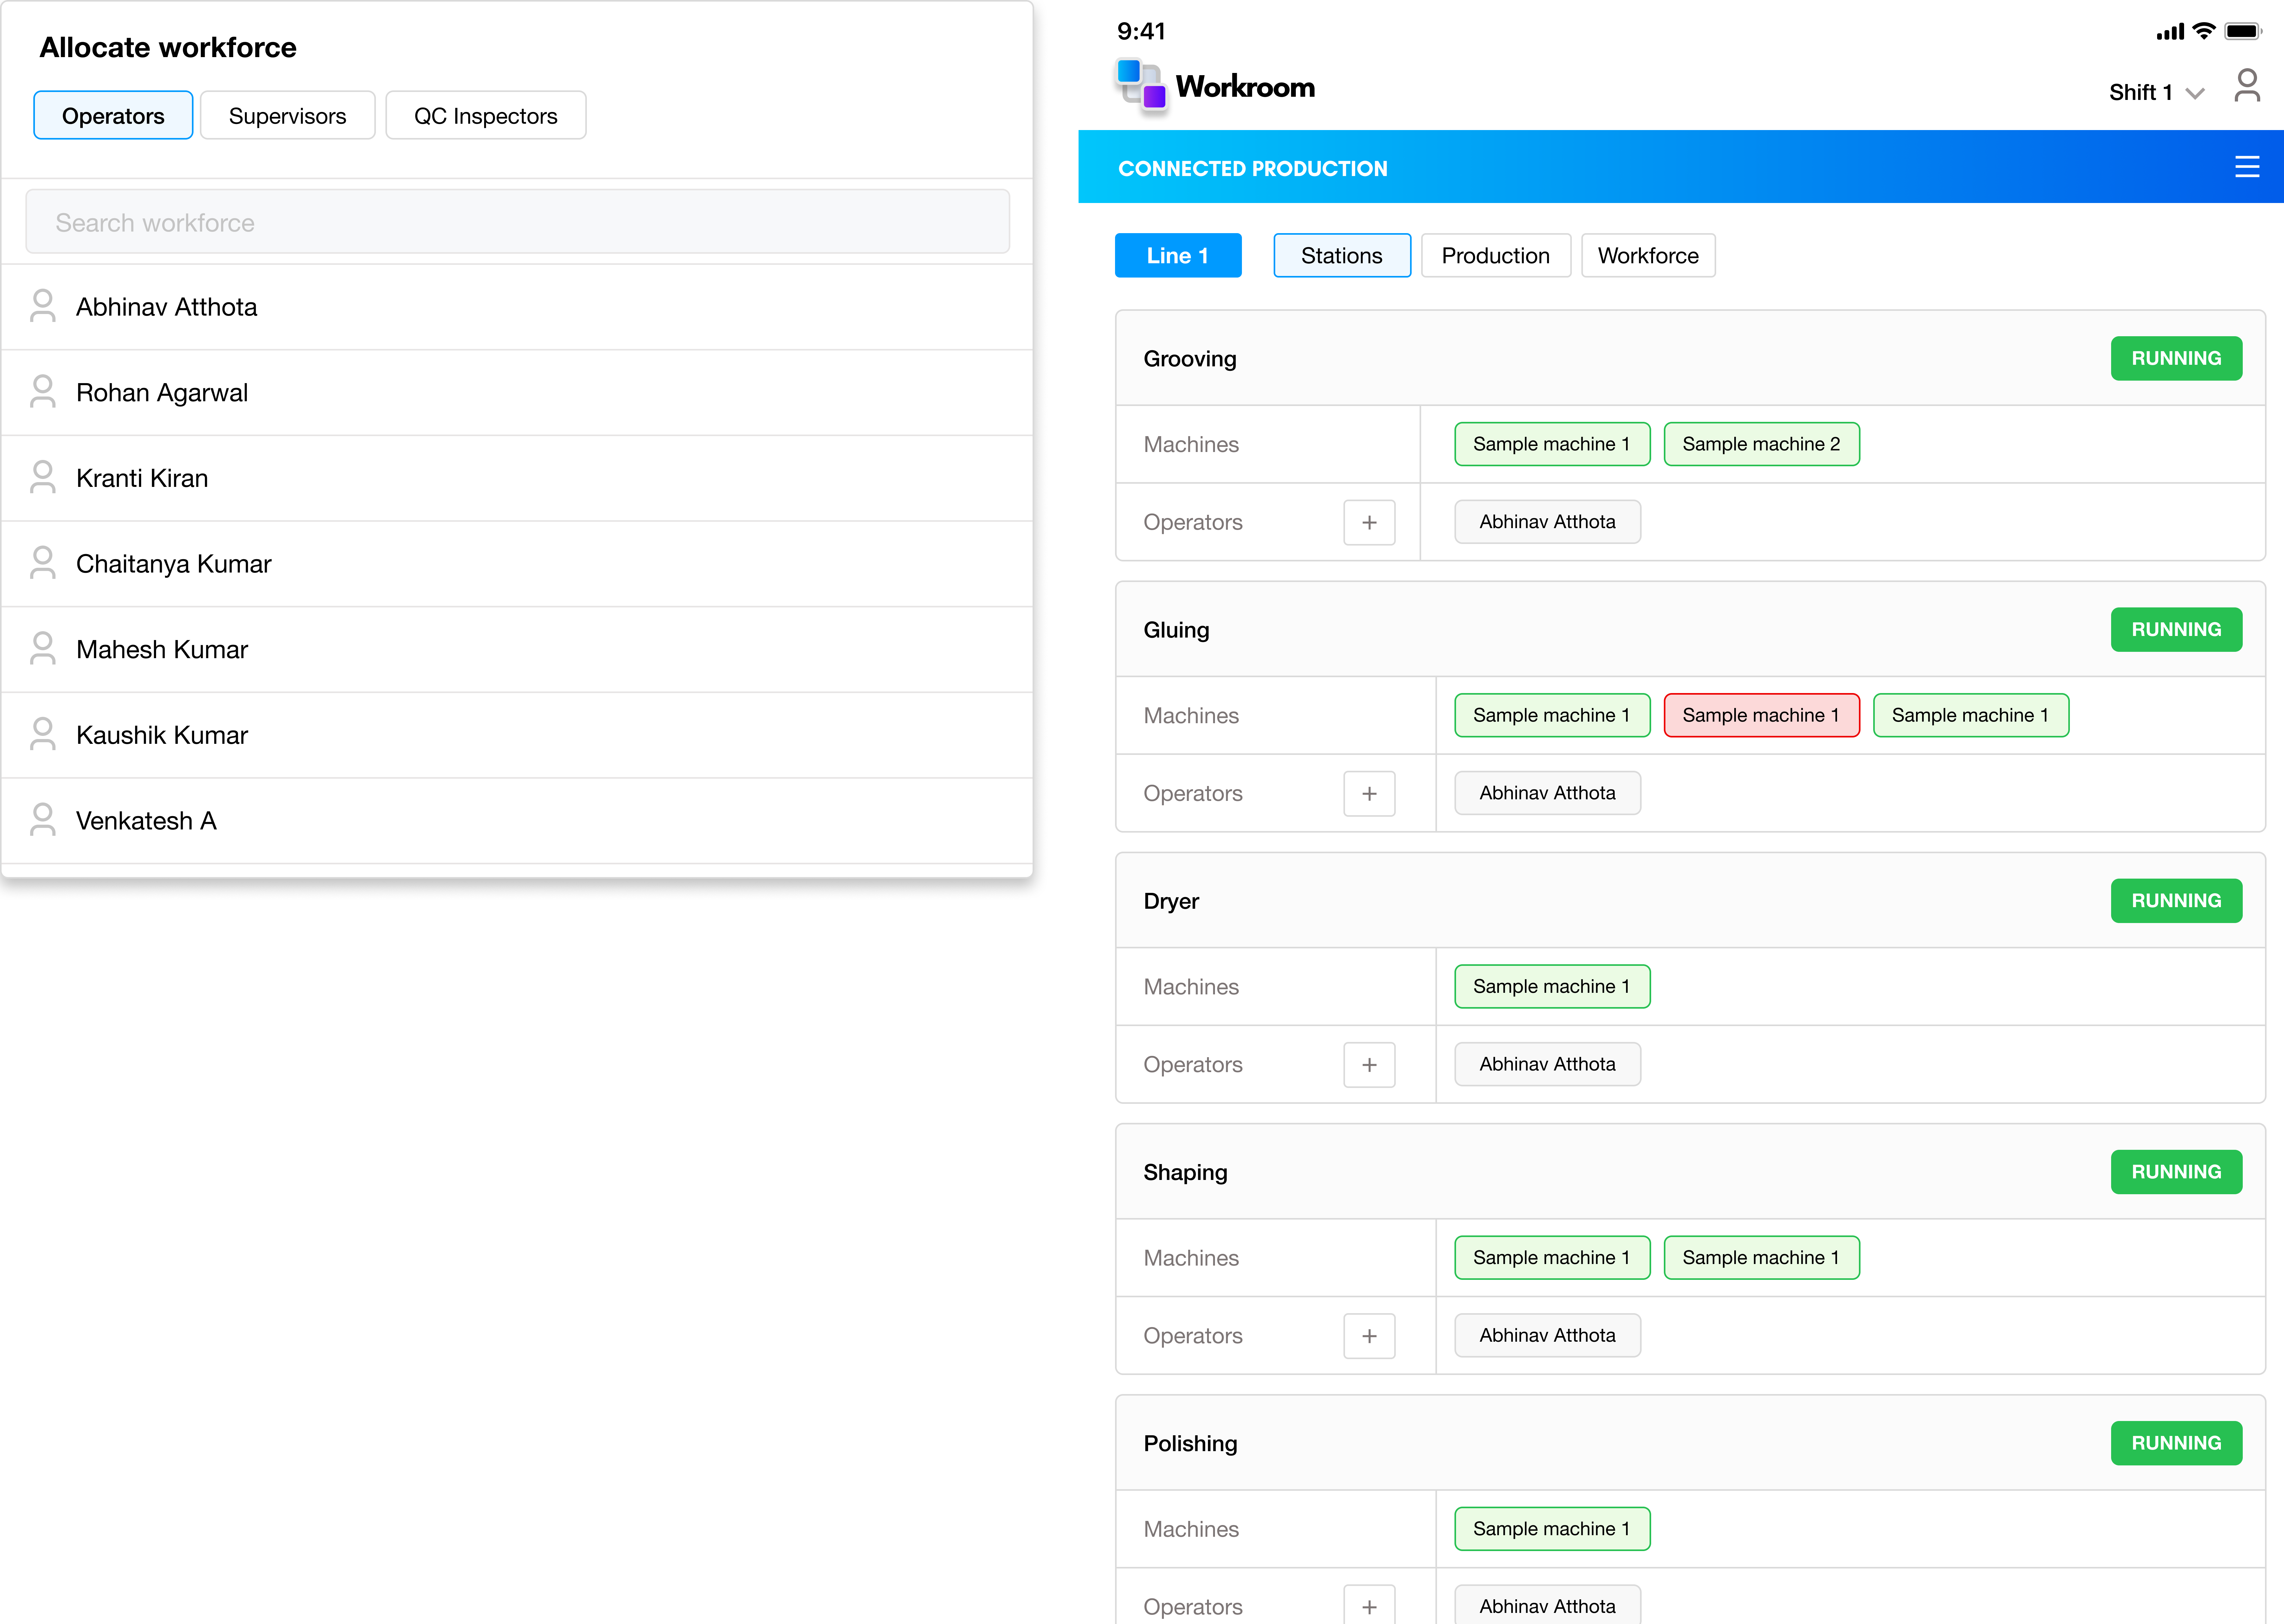The image size is (2284, 1624).
Task: Open the Production view
Action: 1495,255
